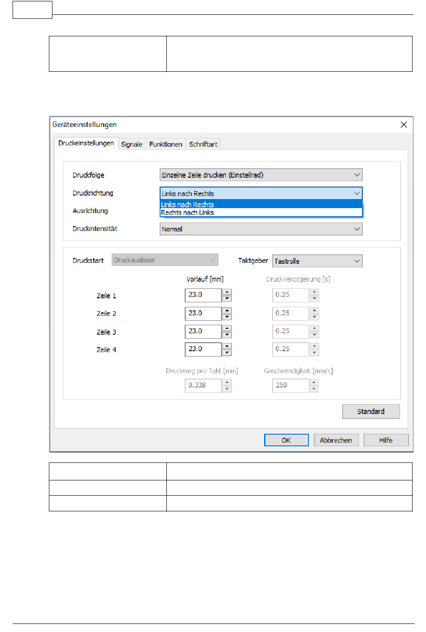Open the Schriftart tab
Screen dimensions: 426x632
click(x=203, y=144)
